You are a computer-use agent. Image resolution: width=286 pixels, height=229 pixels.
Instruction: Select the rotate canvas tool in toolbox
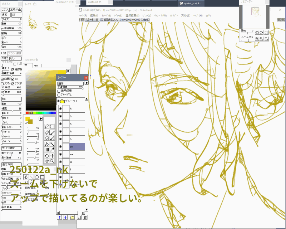[x=47, y=156]
